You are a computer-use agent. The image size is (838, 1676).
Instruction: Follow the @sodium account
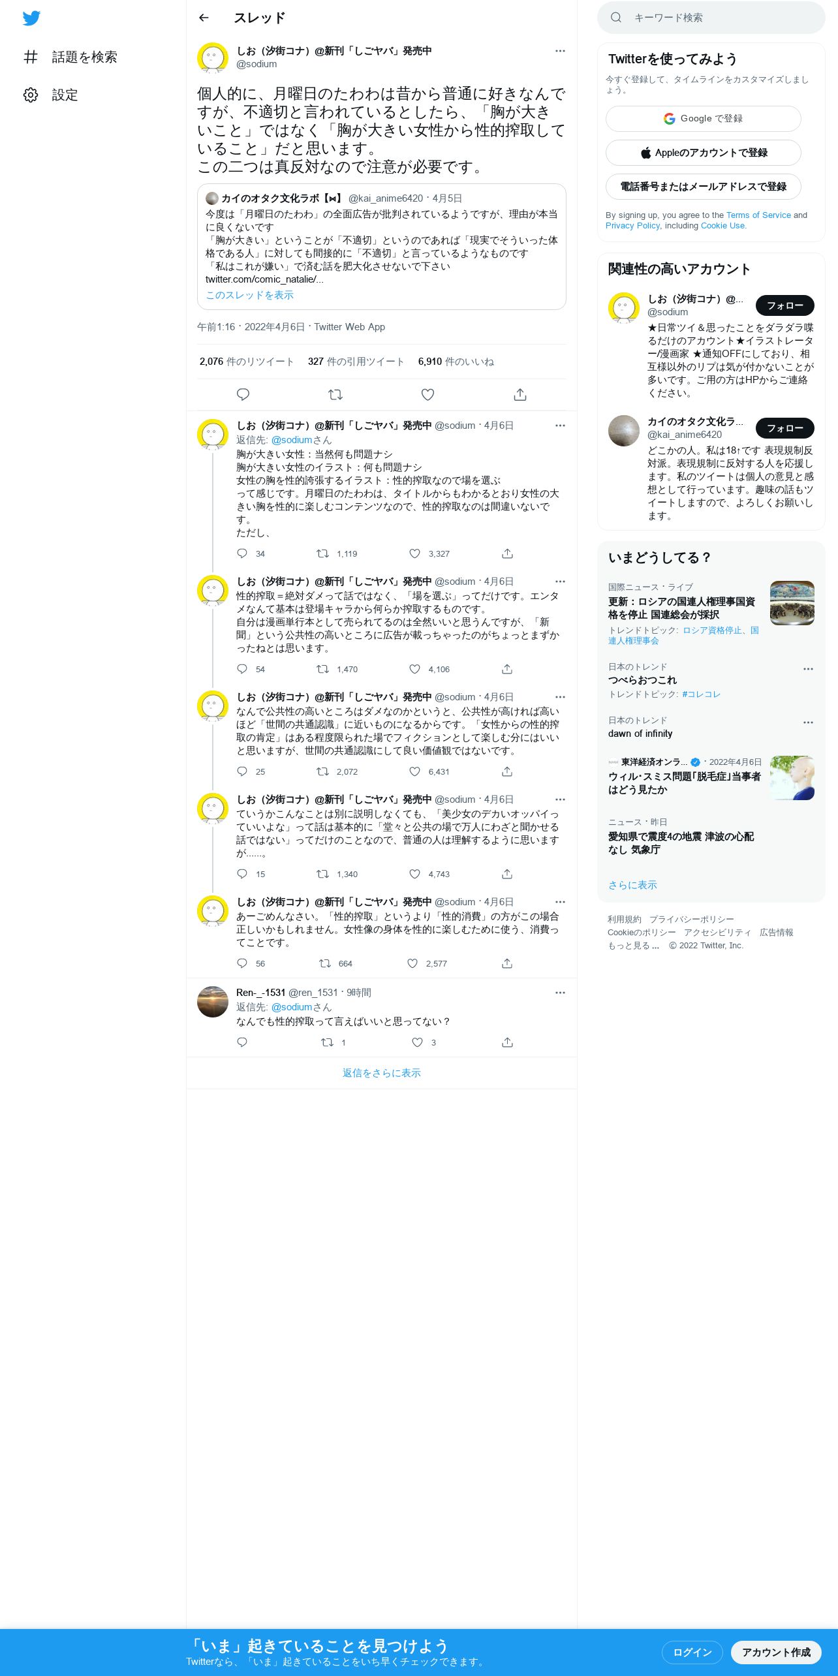tap(784, 305)
